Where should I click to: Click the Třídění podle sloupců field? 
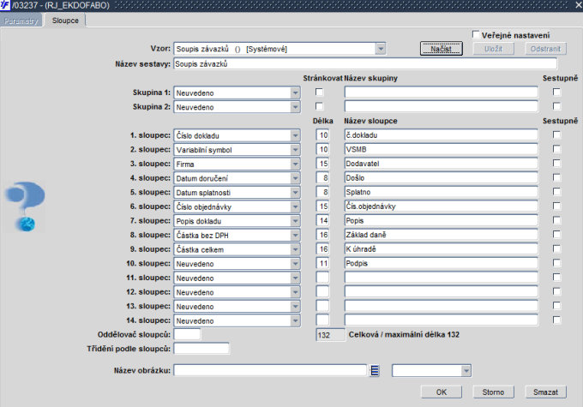pyautogui.click(x=201, y=348)
